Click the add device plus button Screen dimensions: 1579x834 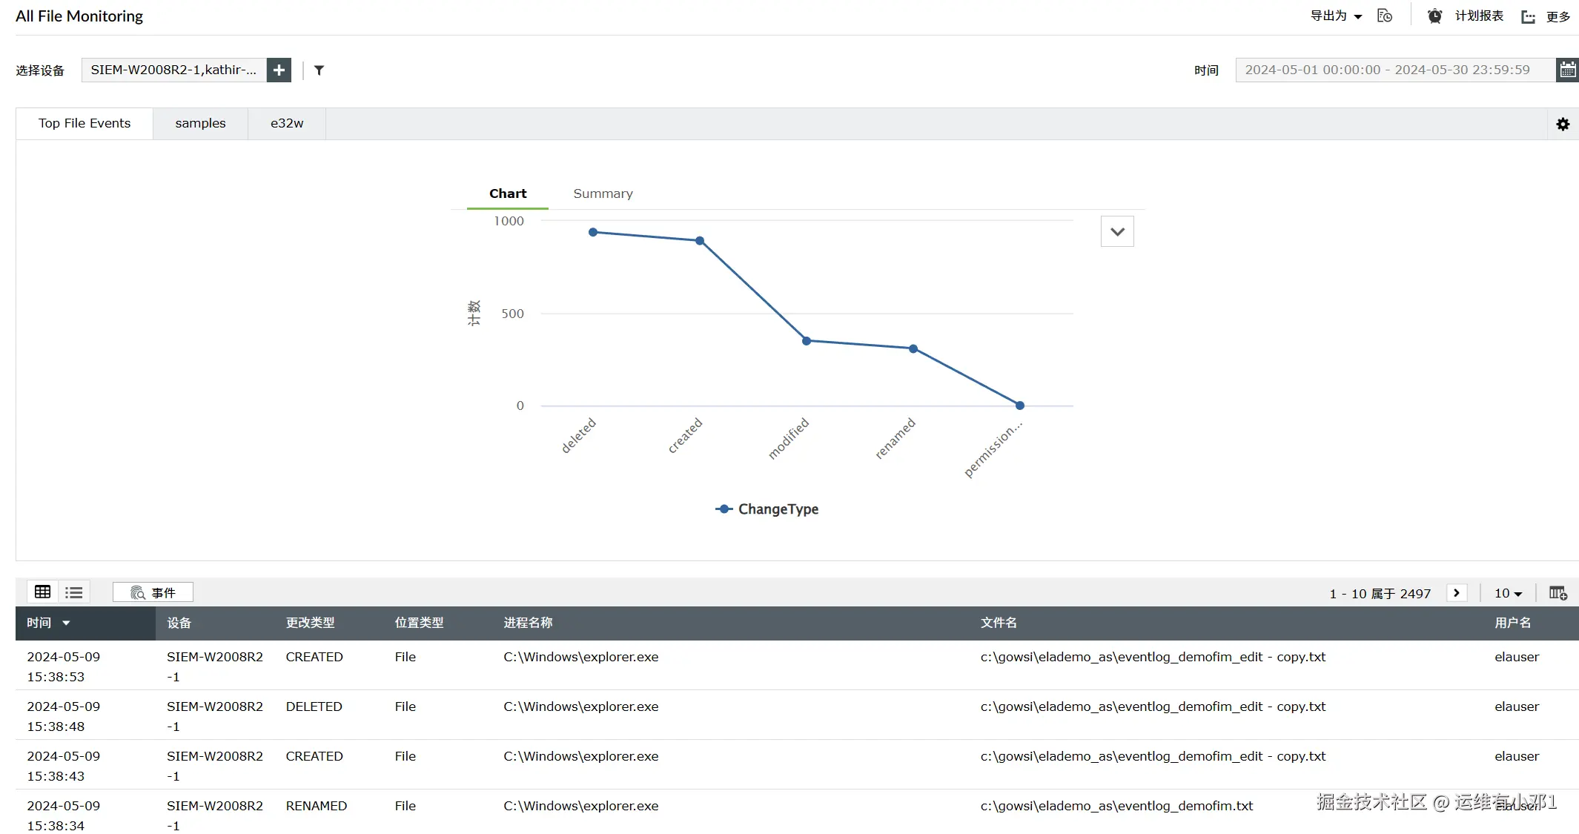[x=279, y=70]
